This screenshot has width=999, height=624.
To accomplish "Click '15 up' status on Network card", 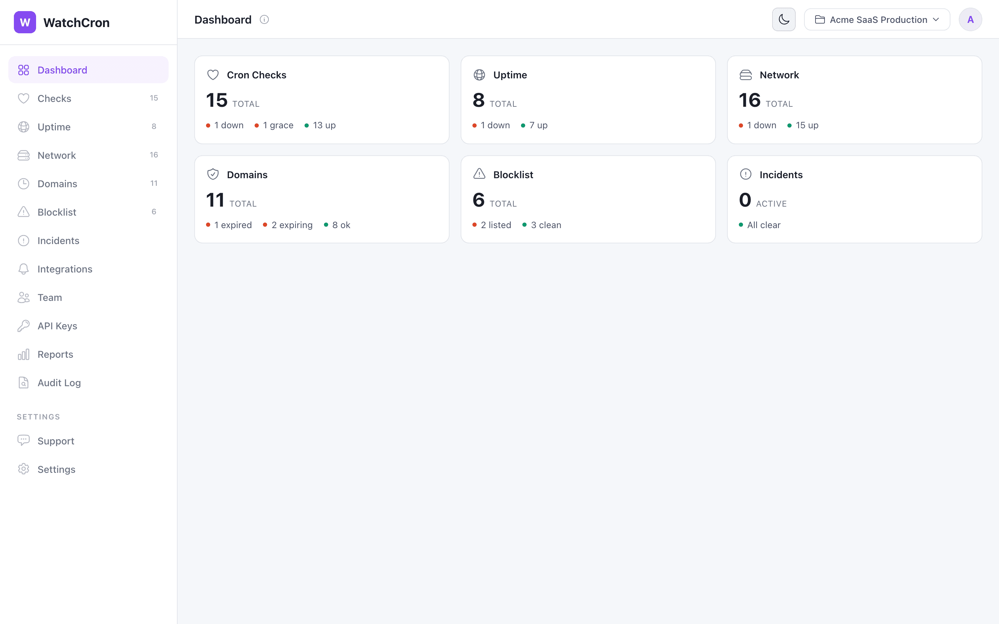I will pos(803,125).
